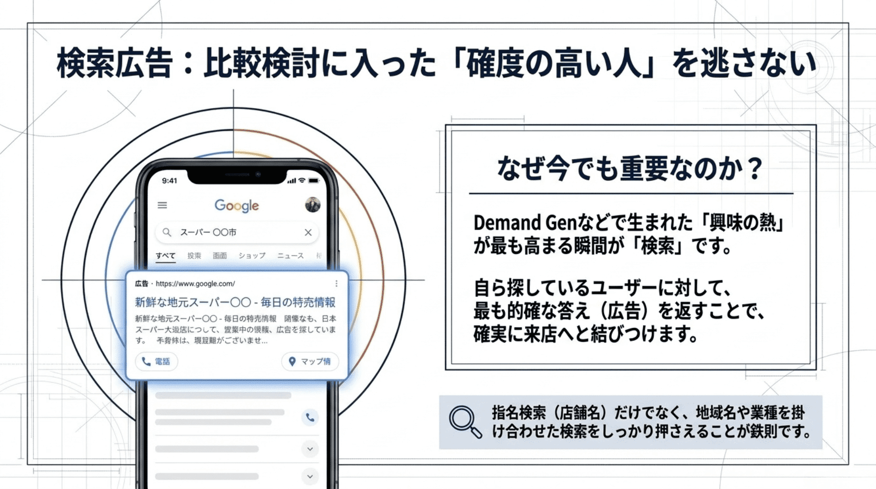
Task: Click the Google logo on the phone
Action: pos(236,206)
